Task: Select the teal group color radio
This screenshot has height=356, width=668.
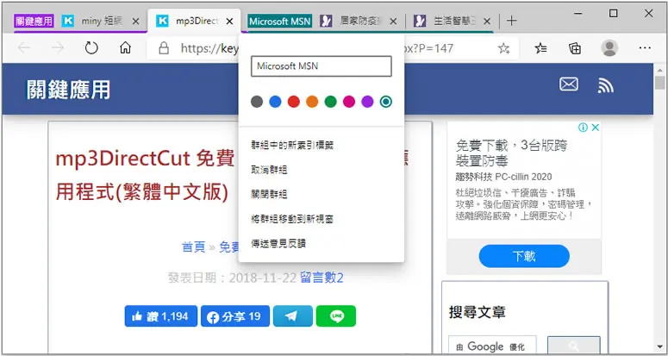Action: (x=385, y=102)
